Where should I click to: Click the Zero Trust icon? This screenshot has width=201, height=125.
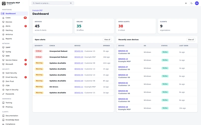tap(3, 81)
